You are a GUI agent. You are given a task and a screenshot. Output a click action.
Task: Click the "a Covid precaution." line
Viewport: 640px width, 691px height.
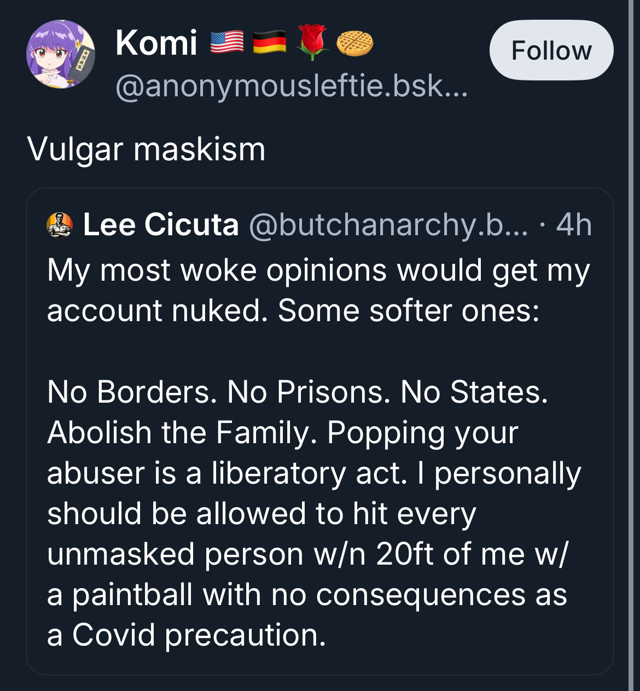pyautogui.click(x=187, y=635)
